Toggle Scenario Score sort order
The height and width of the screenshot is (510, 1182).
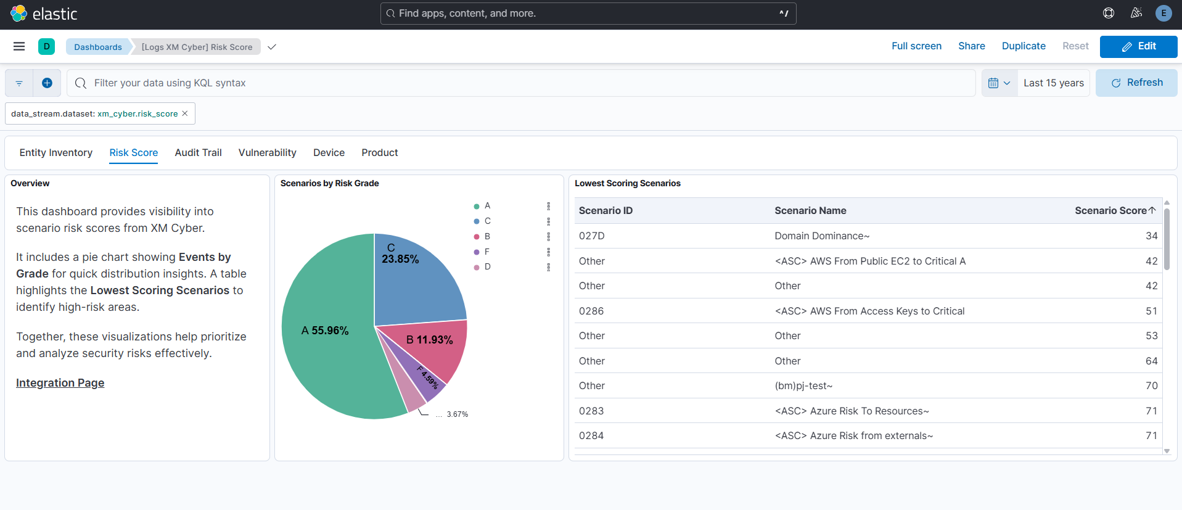click(x=1115, y=210)
